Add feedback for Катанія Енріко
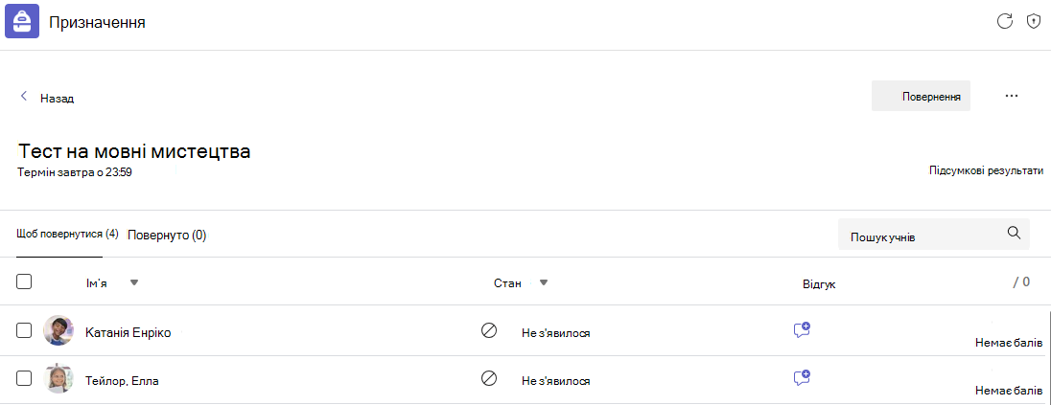This screenshot has width=1051, height=405. [802, 330]
